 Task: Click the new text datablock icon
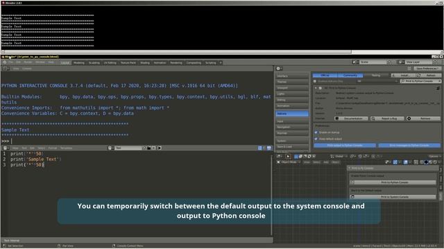[145, 148]
